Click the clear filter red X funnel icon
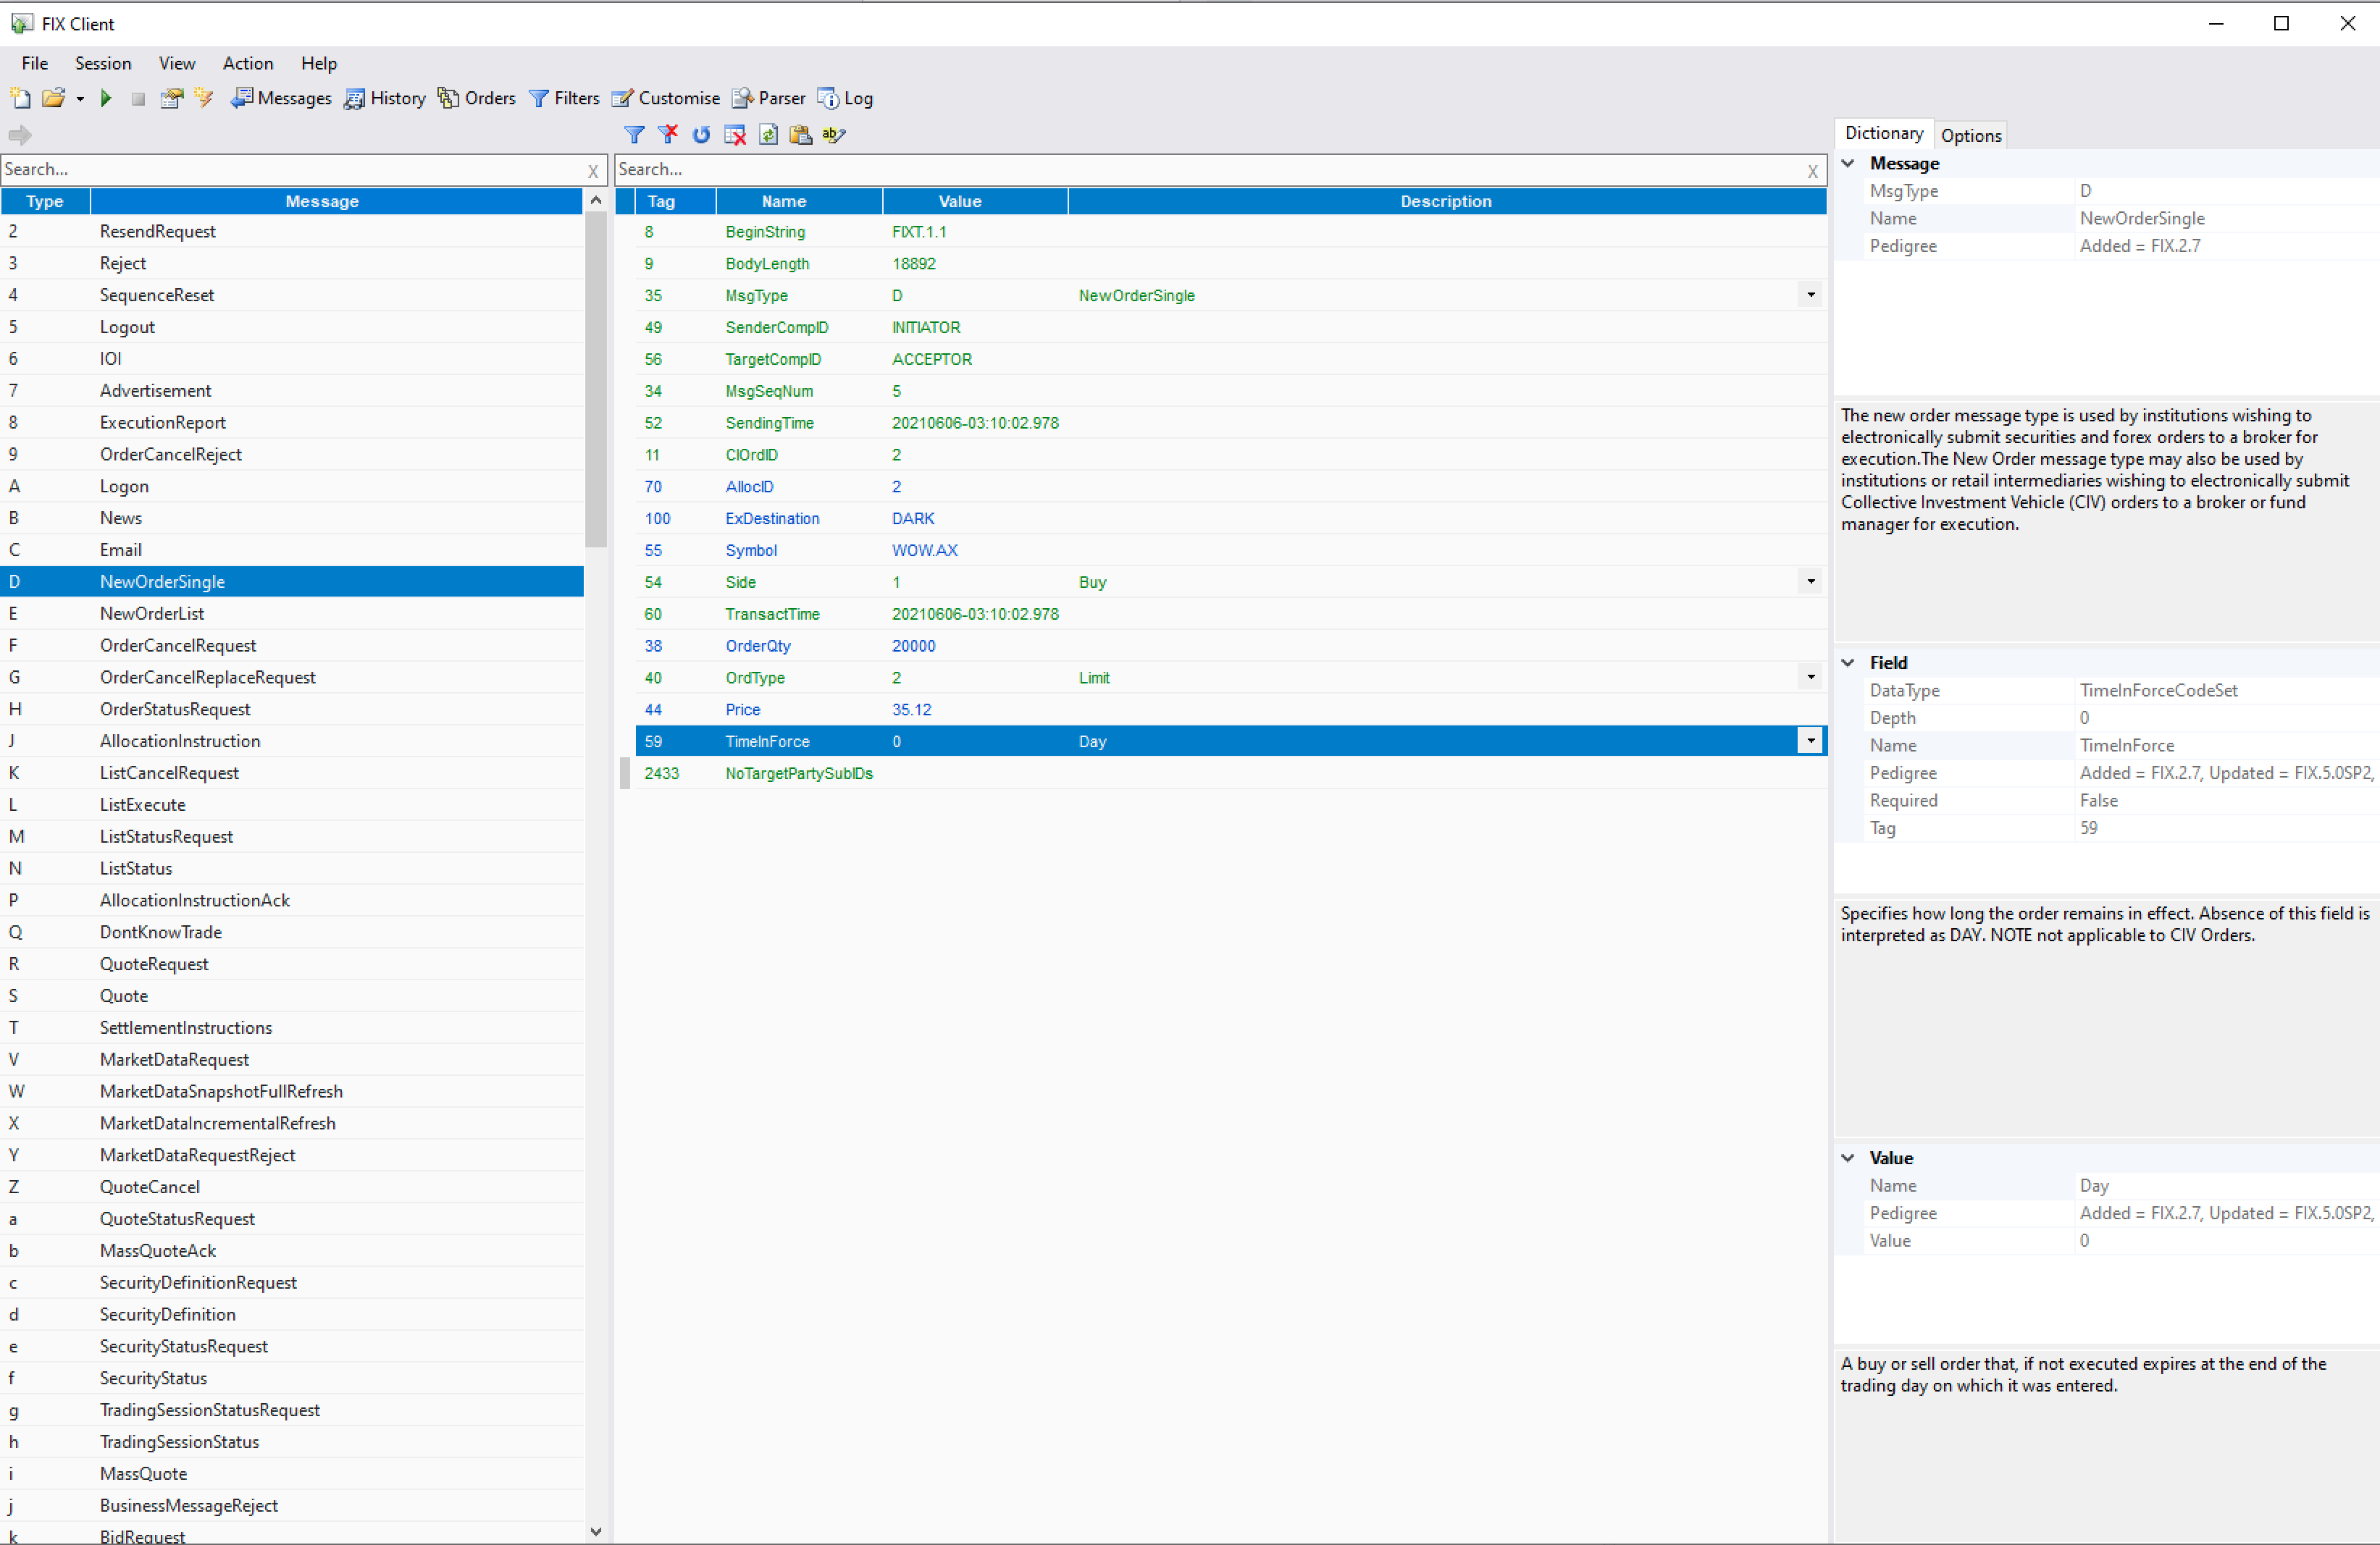 tap(668, 134)
